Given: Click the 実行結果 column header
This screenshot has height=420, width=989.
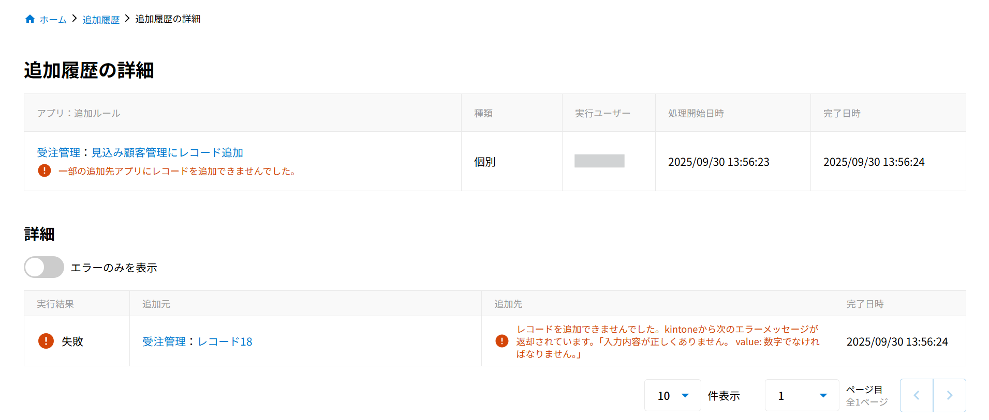Looking at the screenshot, I should [55, 304].
